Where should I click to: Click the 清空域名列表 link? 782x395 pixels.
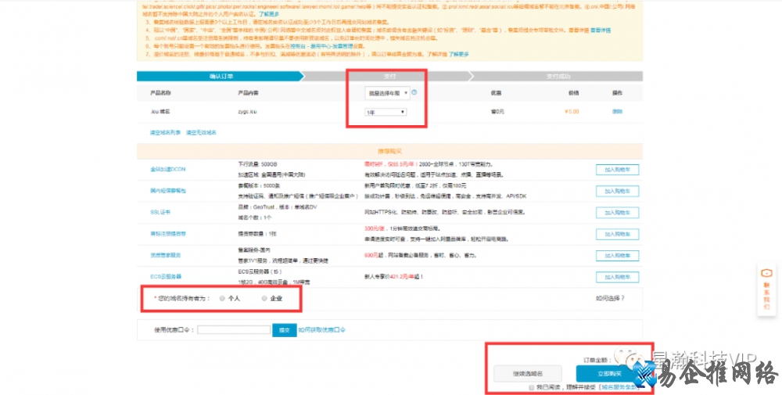click(165, 132)
